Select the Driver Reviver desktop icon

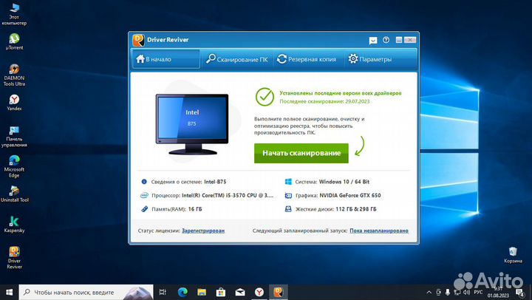pos(14,258)
